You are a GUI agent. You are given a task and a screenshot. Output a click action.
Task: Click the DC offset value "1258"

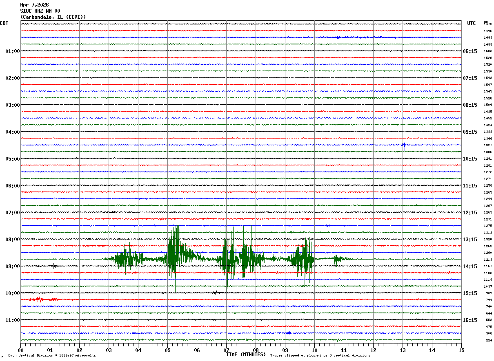488,186
